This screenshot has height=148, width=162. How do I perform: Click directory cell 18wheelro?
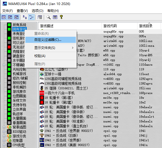pyautogui.click(x=147, y=112)
